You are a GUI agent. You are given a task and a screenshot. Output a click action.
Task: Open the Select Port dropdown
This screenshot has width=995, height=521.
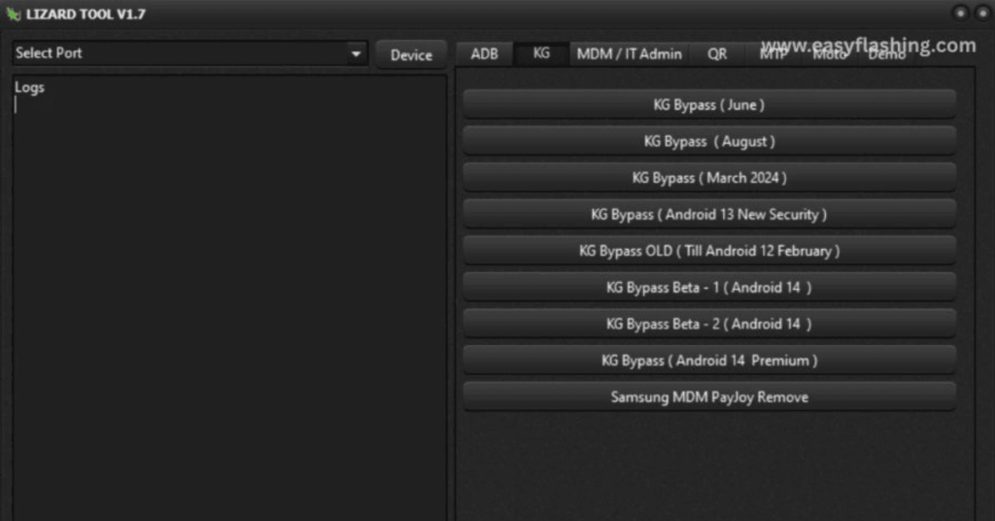(189, 53)
